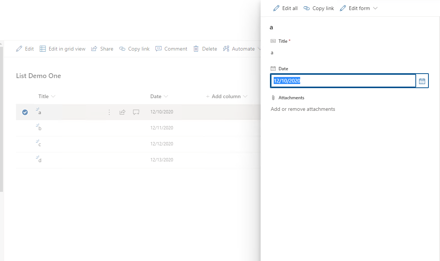Click the comment icon in row a
This screenshot has width=440, height=261.
136,112
